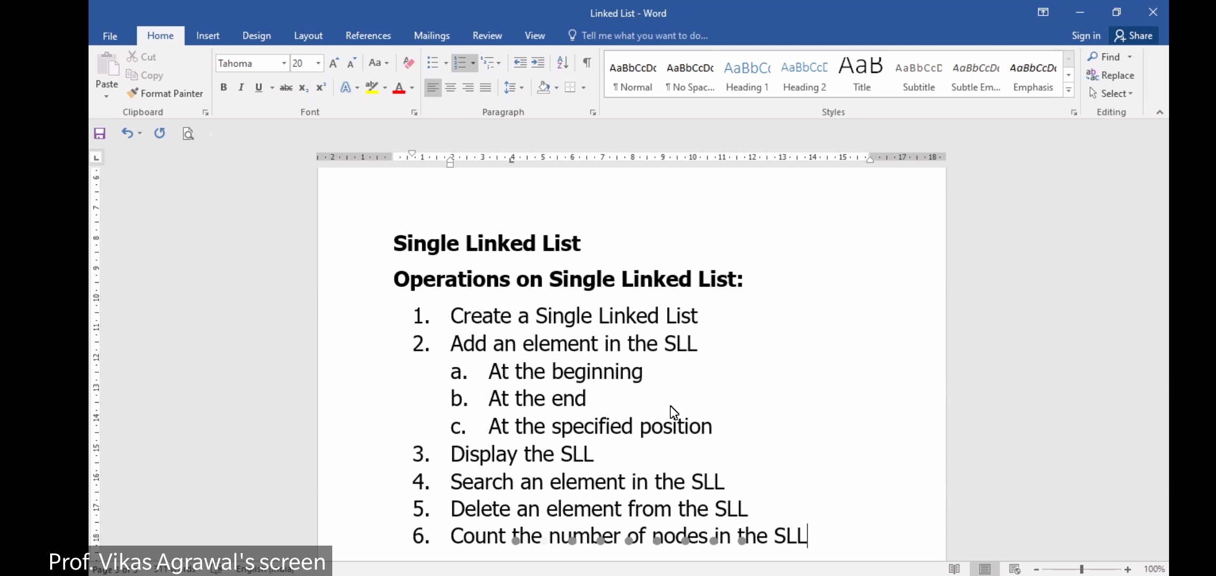Toggle Bold formatting
This screenshot has height=576, width=1216.
[x=223, y=87]
